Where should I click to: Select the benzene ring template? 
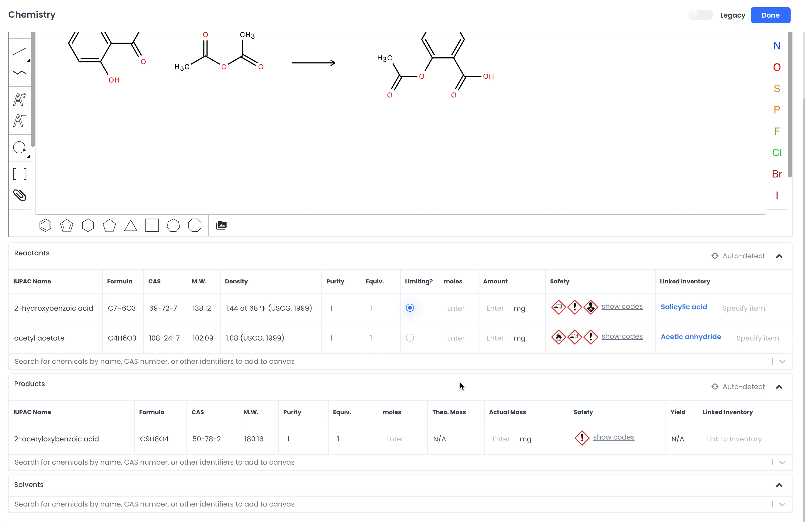coord(45,225)
